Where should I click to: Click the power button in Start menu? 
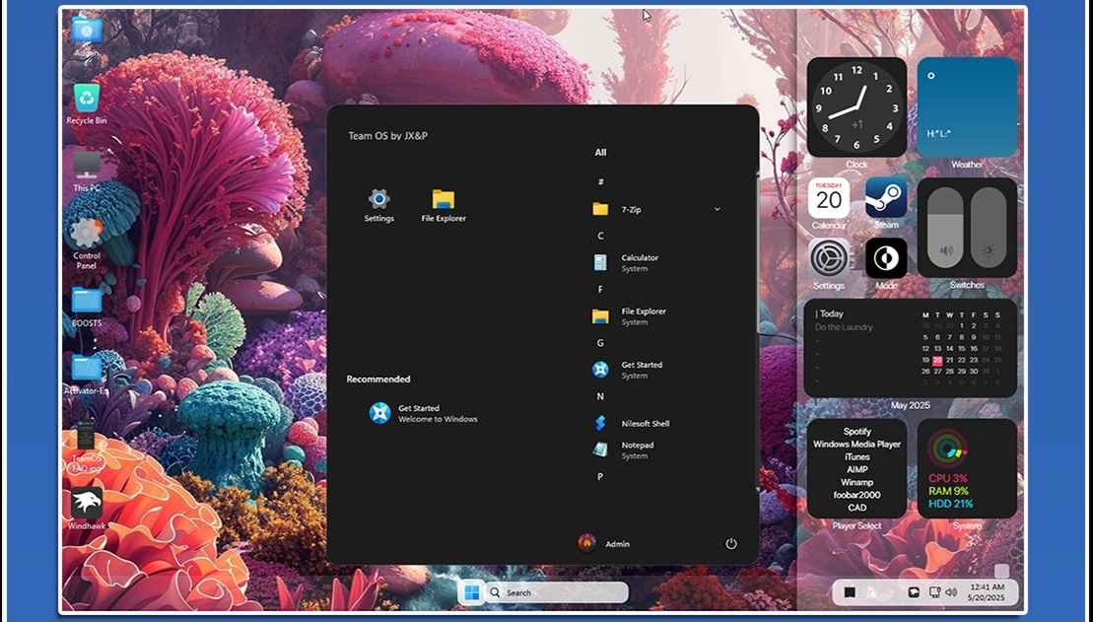point(731,543)
